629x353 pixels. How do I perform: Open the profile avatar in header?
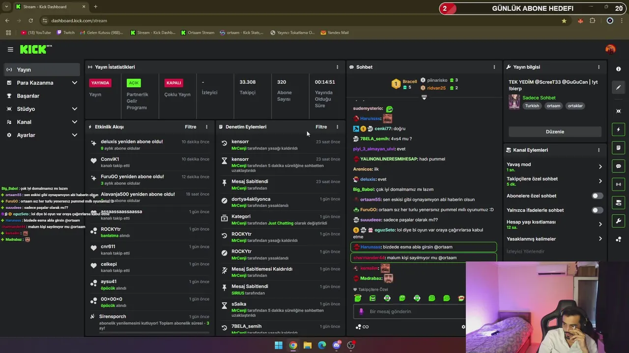pos(610,49)
